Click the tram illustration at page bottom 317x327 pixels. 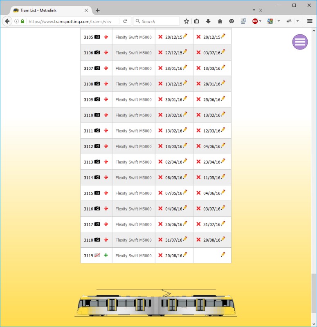(156, 303)
